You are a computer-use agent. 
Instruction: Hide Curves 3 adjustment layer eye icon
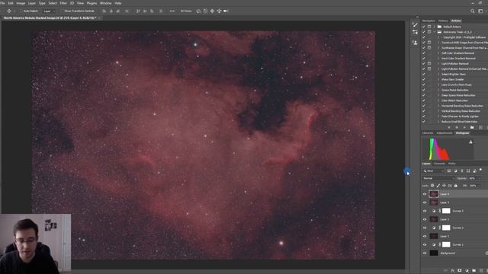coord(425,211)
